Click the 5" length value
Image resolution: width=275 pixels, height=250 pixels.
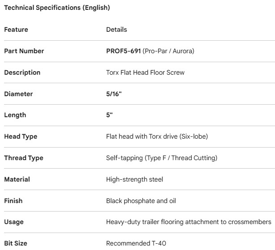pos(110,115)
